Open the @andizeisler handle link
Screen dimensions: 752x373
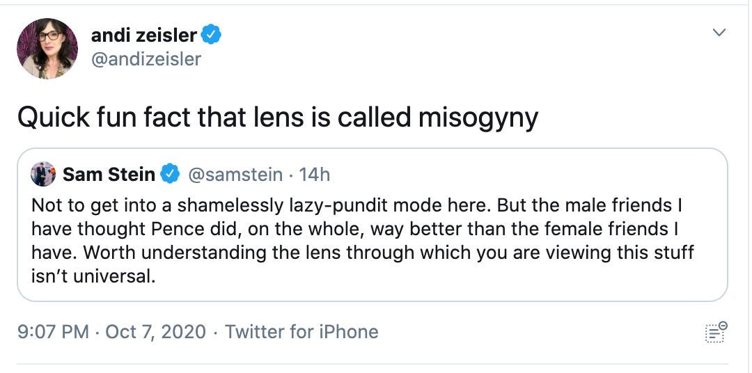[146, 59]
